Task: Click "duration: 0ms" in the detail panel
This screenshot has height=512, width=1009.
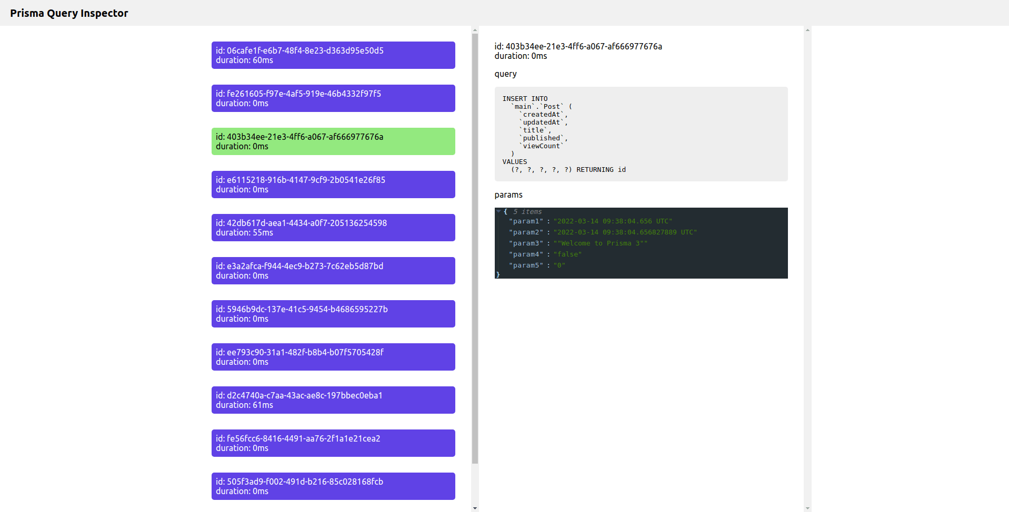Action: 521,56
